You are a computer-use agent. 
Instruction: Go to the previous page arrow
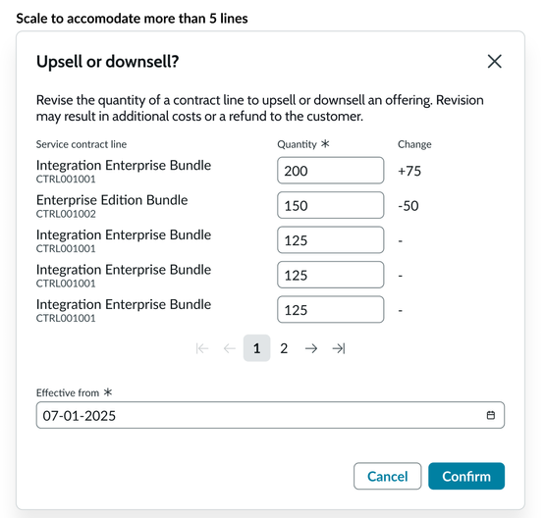pos(230,348)
